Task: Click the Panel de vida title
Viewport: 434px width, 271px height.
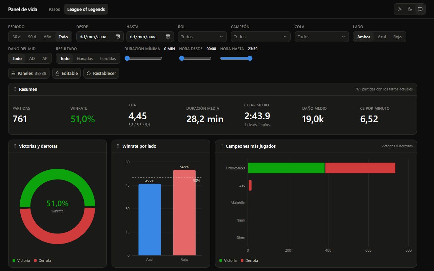Action: pos(23,9)
